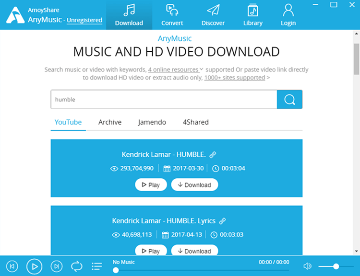The image size is (360, 276).
Task: Click the Unregistered link
Action: (84, 20)
